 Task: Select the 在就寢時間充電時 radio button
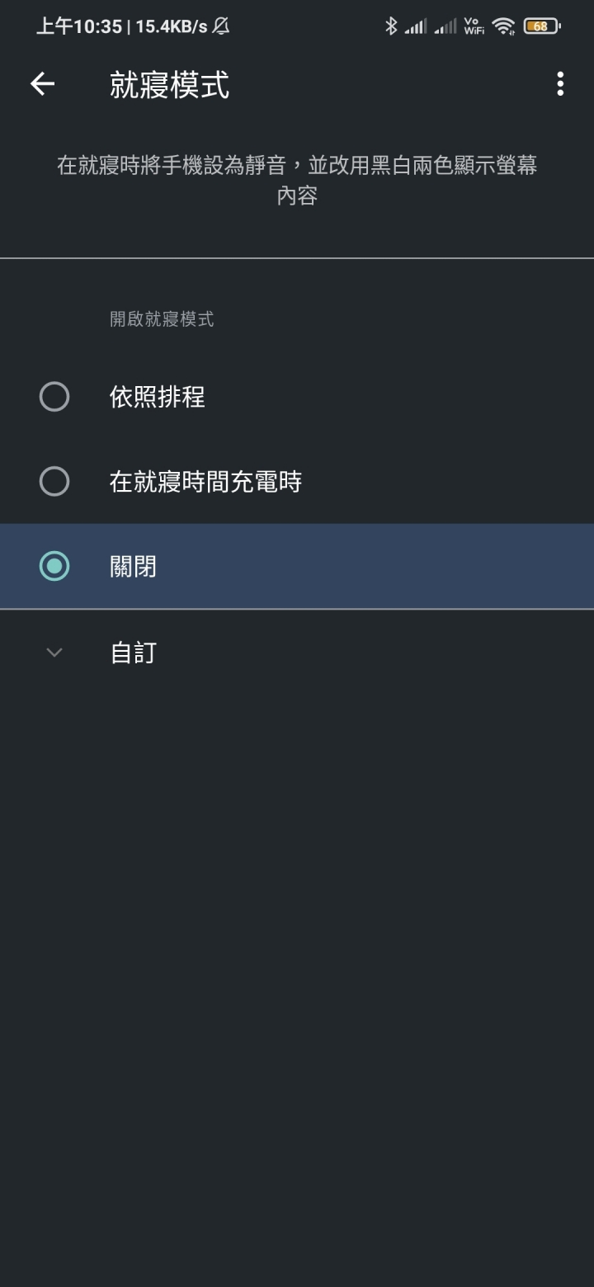pos(54,481)
